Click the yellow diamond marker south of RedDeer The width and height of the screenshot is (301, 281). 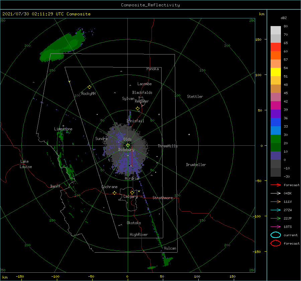pos(138,108)
